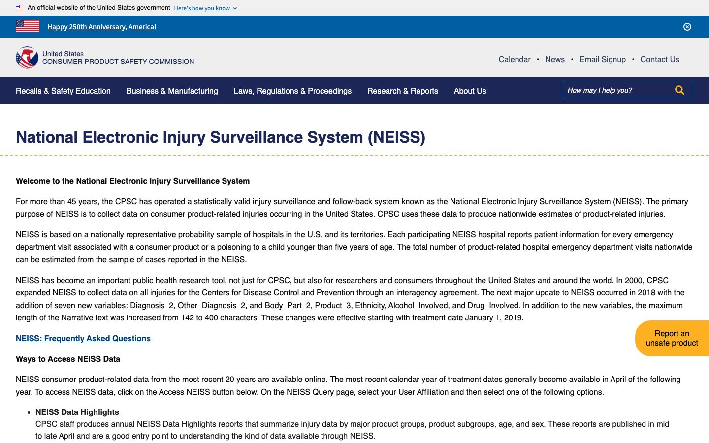Open the About Us menu
The image size is (709, 443).
[x=470, y=91]
